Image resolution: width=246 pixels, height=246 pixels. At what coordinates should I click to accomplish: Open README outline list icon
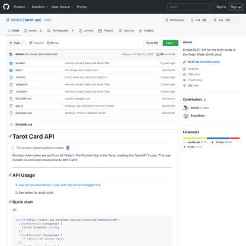pyautogui.click(x=11, y=124)
